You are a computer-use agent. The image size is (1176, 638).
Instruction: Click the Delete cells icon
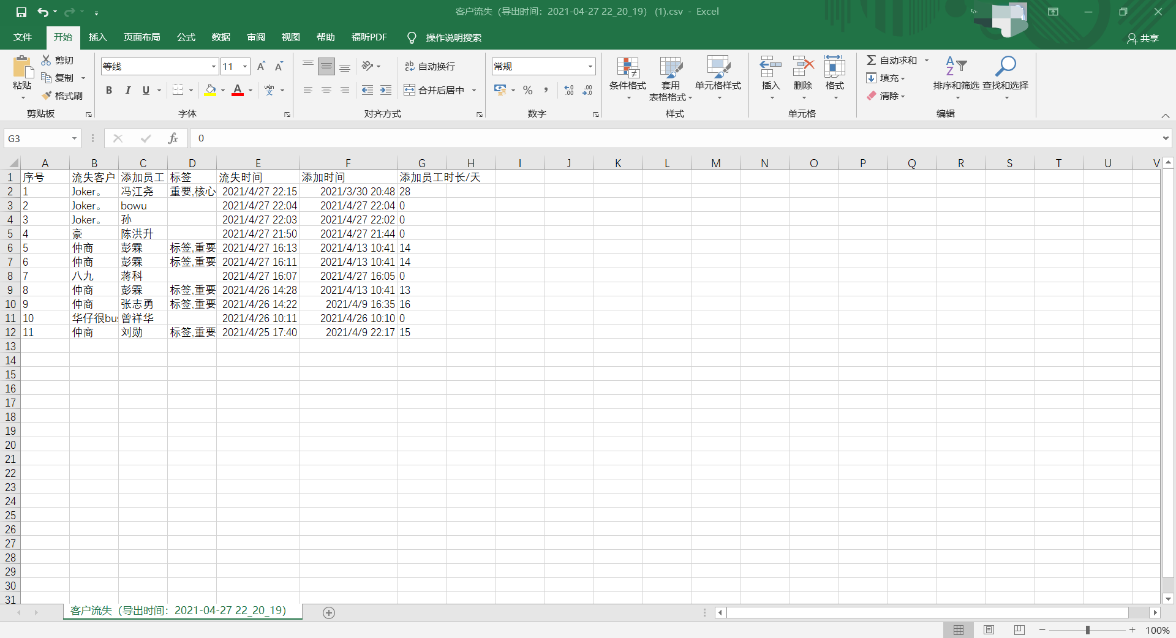pyautogui.click(x=803, y=66)
